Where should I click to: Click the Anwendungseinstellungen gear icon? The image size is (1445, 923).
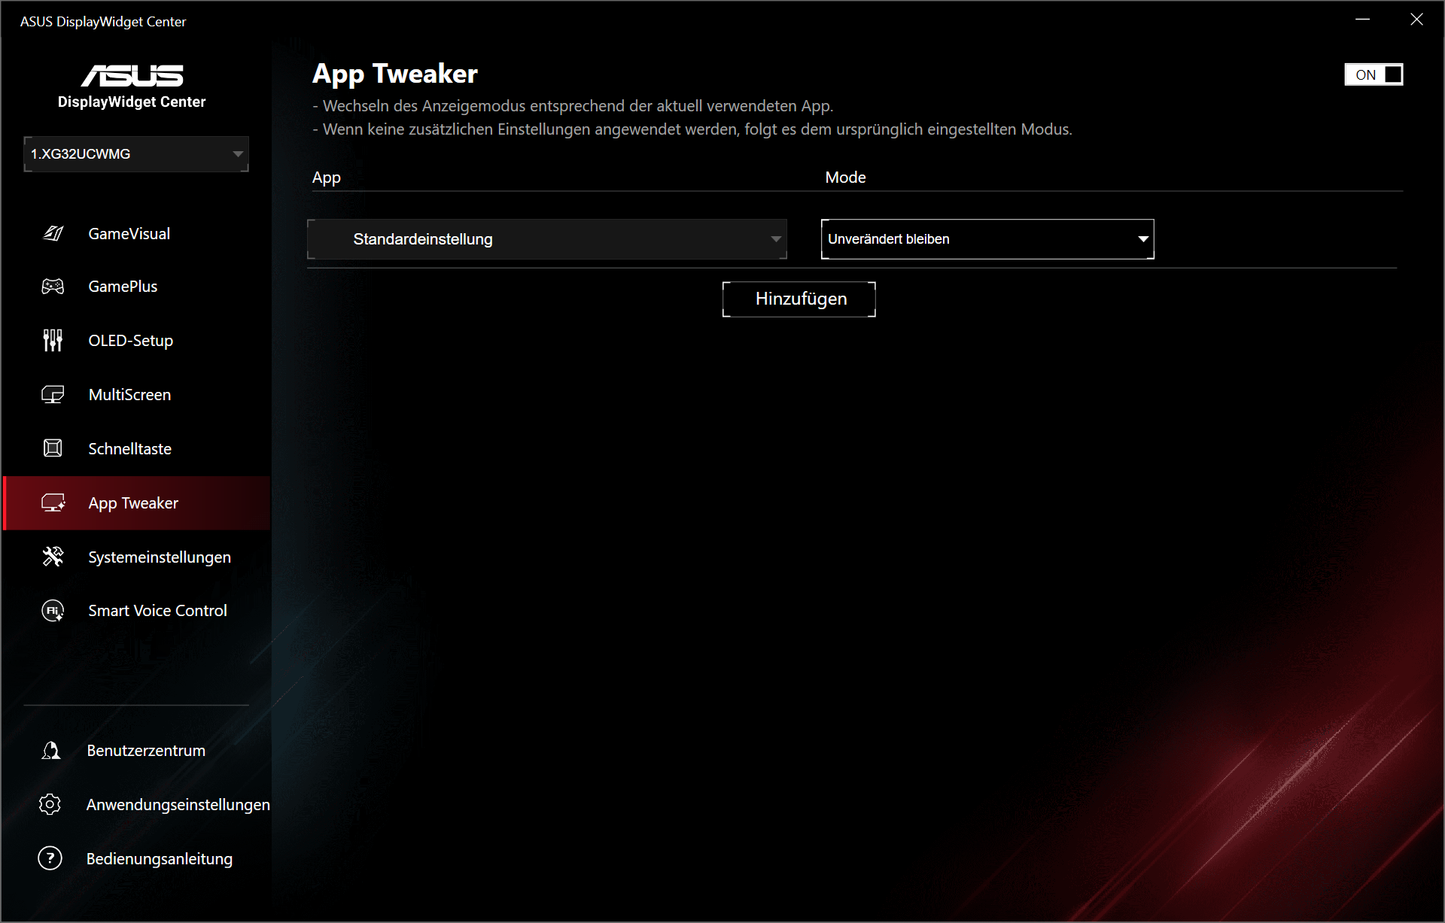click(x=50, y=805)
